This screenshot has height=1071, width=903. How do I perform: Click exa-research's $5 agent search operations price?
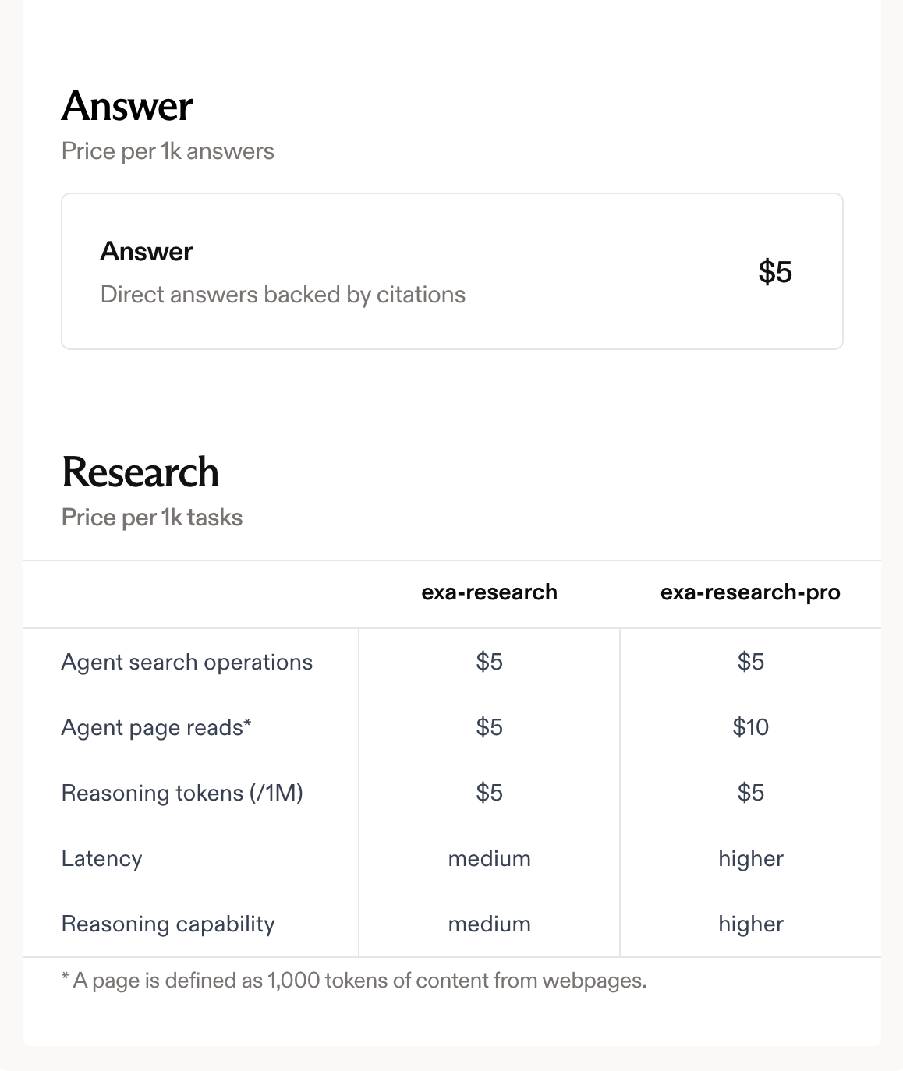pos(489,662)
